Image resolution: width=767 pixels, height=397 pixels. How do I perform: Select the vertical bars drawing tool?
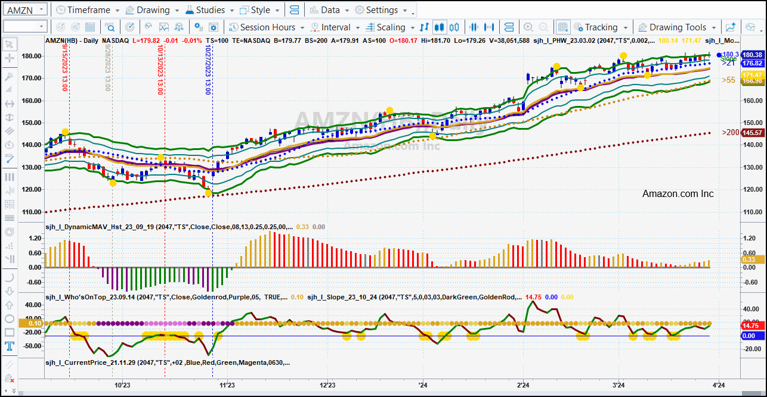point(9,177)
